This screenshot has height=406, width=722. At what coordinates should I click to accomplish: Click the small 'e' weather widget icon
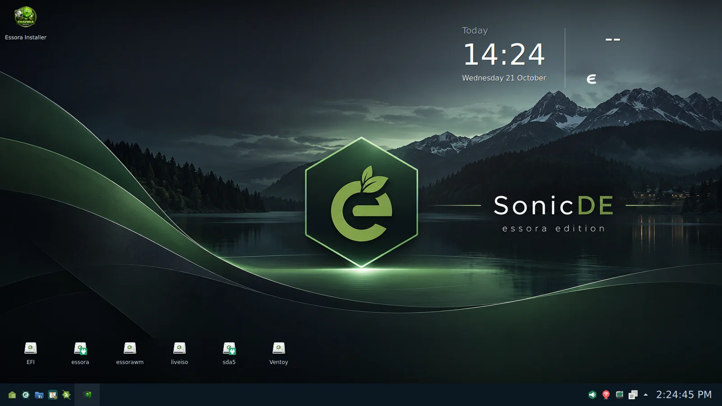(x=592, y=79)
